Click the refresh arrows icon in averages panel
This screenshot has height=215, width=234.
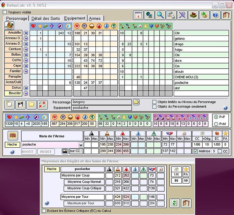click(174, 203)
